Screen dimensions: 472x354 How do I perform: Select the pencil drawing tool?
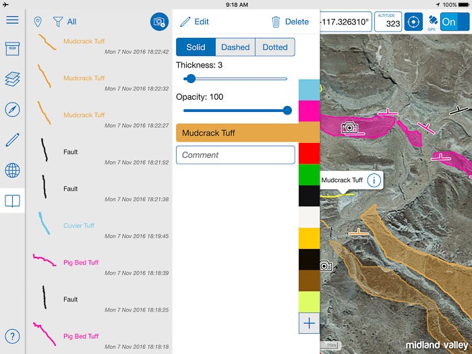point(12,140)
